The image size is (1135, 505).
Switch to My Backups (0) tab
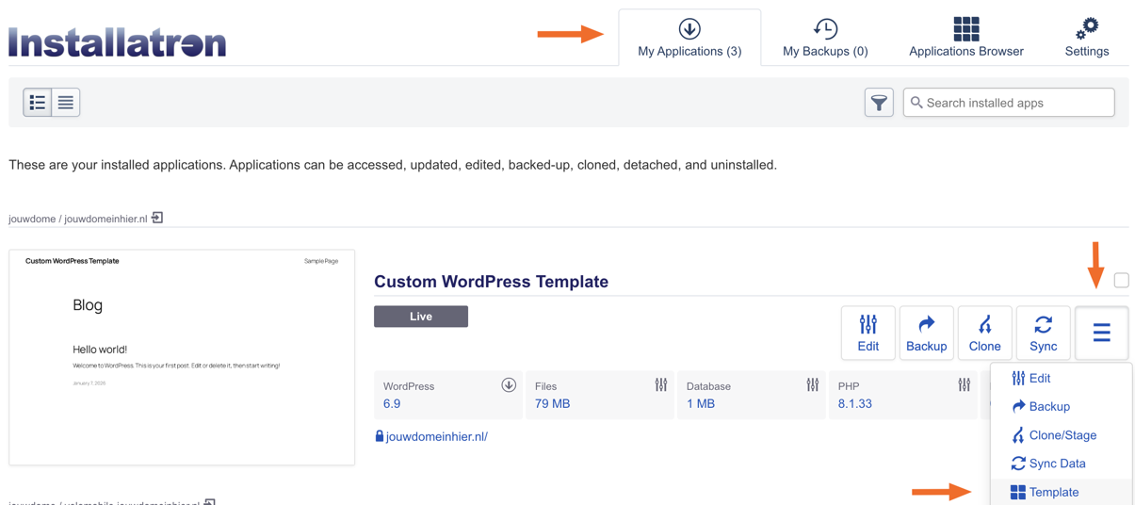point(825,38)
